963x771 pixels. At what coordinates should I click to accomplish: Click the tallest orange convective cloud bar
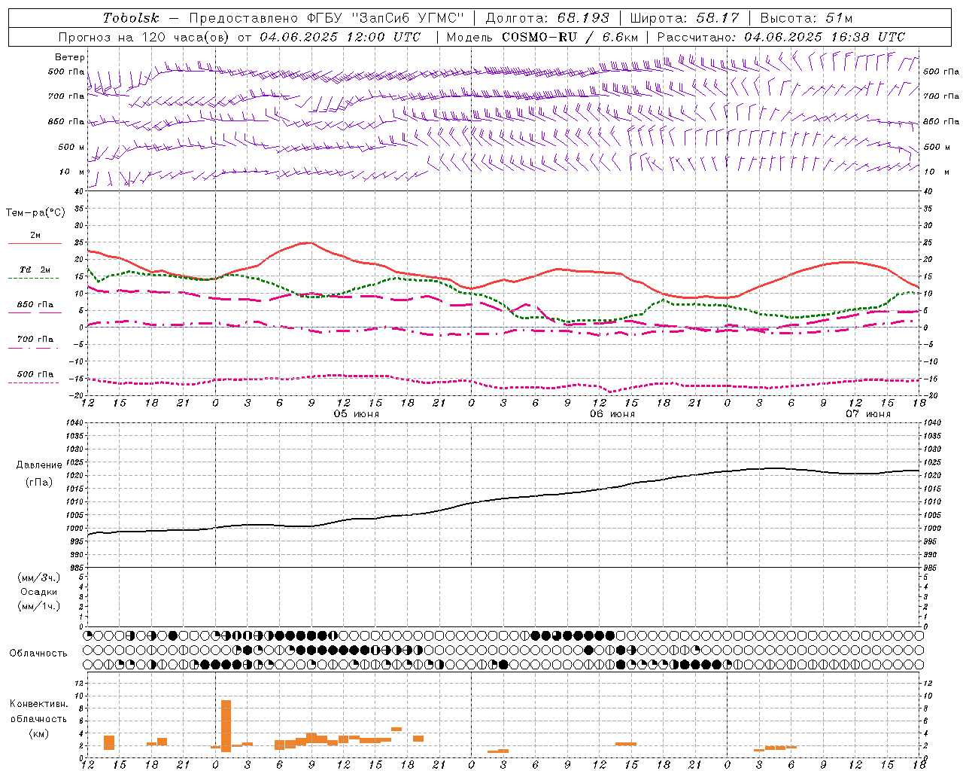[226, 726]
